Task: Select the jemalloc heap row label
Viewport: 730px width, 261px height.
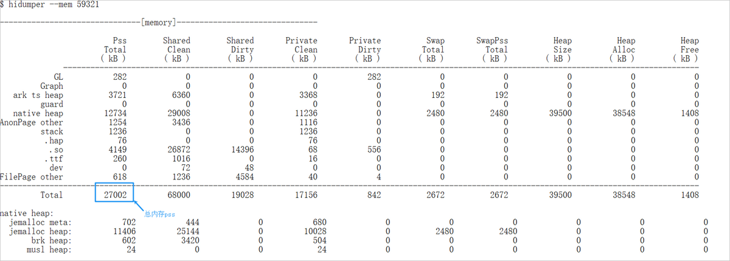Action: pyautogui.click(x=41, y=232)
